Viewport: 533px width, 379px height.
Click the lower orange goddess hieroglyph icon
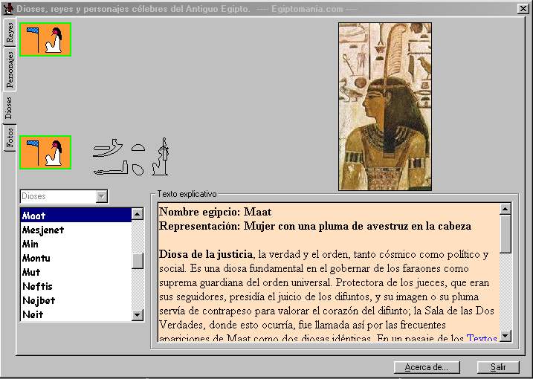(x=45, y=152)
